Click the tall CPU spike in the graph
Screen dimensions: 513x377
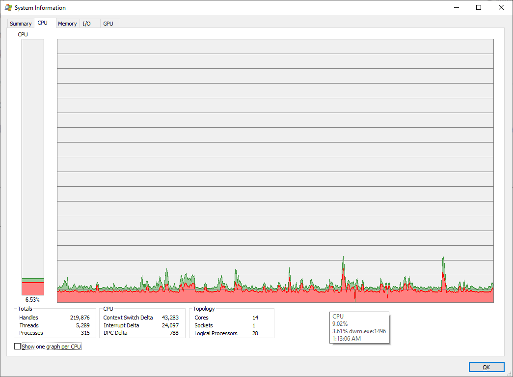(x=343, y=263)
